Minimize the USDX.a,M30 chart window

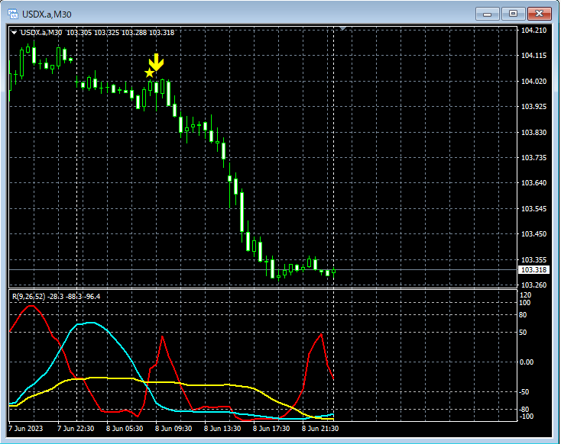point(487,14)
